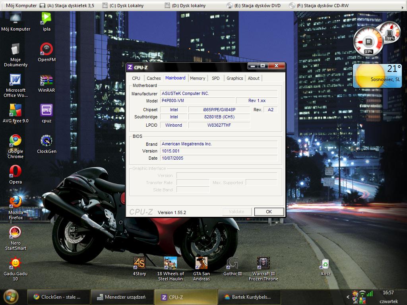
Task: Click the Rev 1.xx model revision field
Action: pos(257,100)
